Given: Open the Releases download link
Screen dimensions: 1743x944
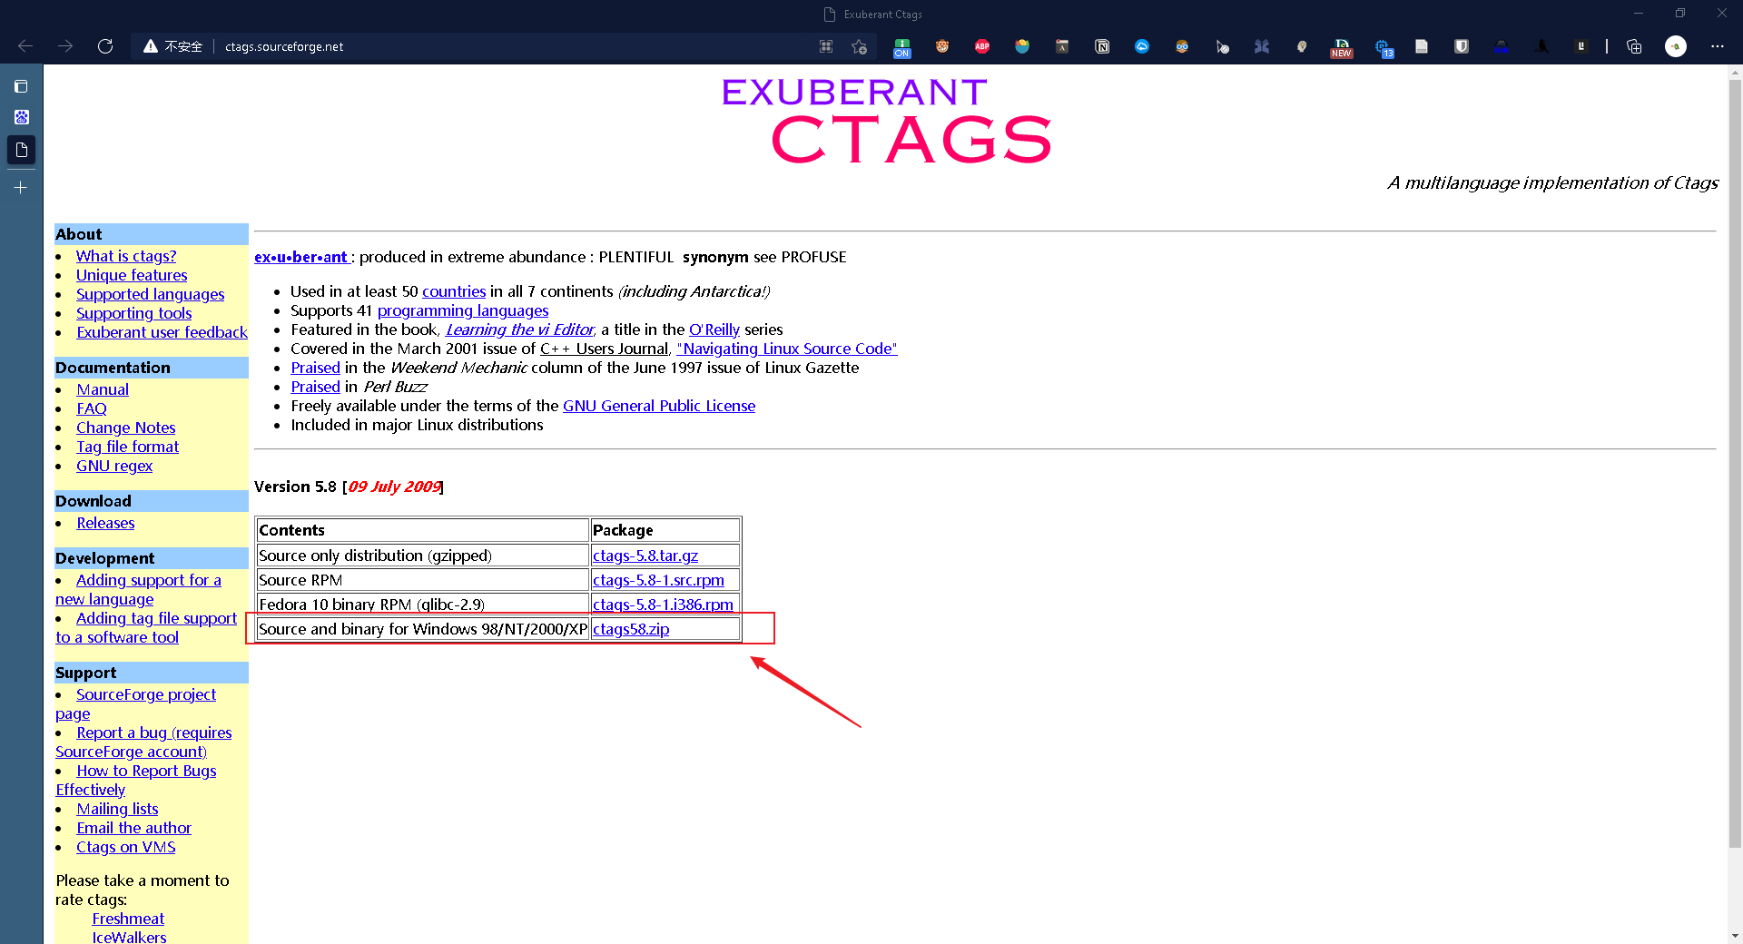Looking at the screenshot, I should coord(105,523).
